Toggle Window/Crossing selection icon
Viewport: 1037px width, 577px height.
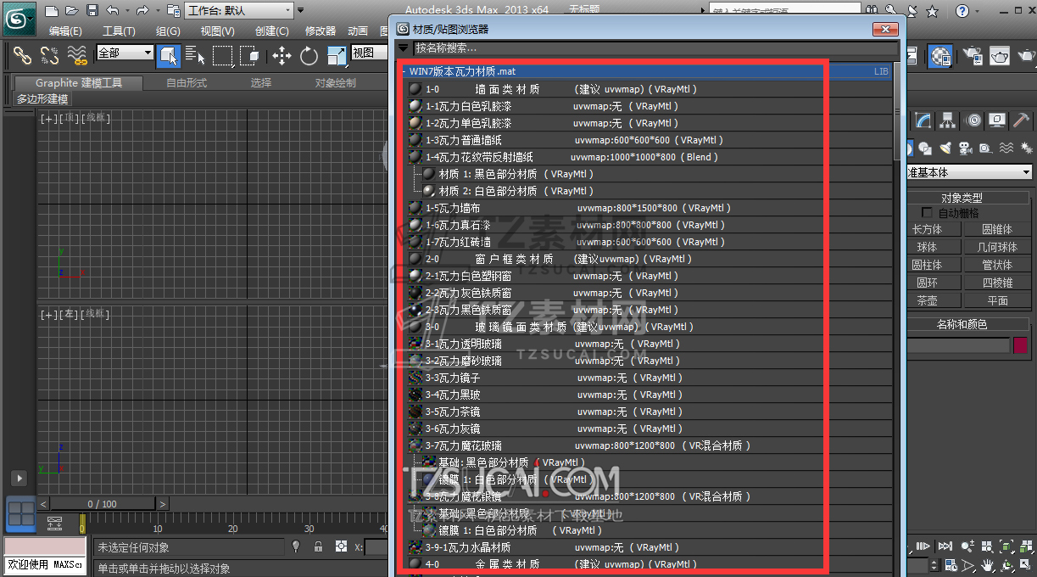[x=249, y=56]
